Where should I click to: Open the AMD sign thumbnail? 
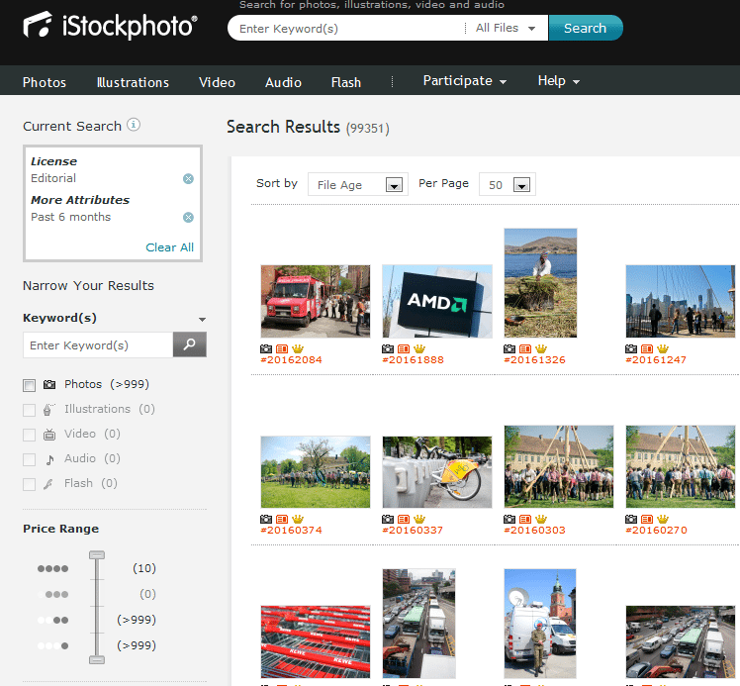point(437,301)
